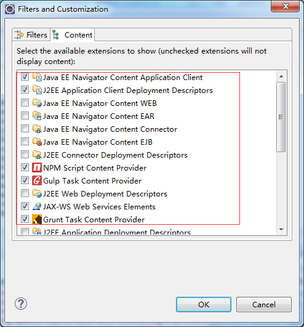Viewport: 304px width, 327px height.
Task: Click the Grunt Task Content Provider icon
Action: pyautogui.click(x=37, y=220)
